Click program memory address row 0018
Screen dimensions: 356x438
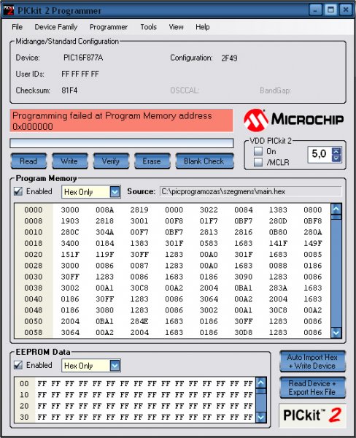(34, 243)
